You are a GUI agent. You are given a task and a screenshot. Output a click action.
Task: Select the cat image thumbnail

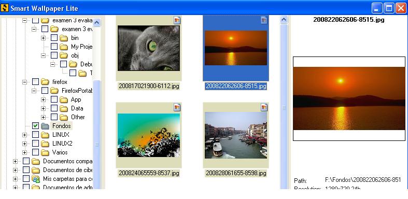coord(149,48)
